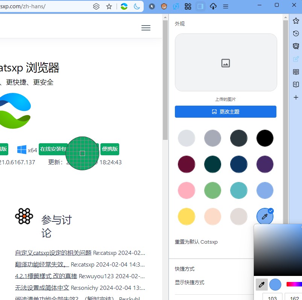Image resolution: width=302 pixels, height=300 pixels.
Task: Select the navy blue theme color swatch
Action: (239, 164)
